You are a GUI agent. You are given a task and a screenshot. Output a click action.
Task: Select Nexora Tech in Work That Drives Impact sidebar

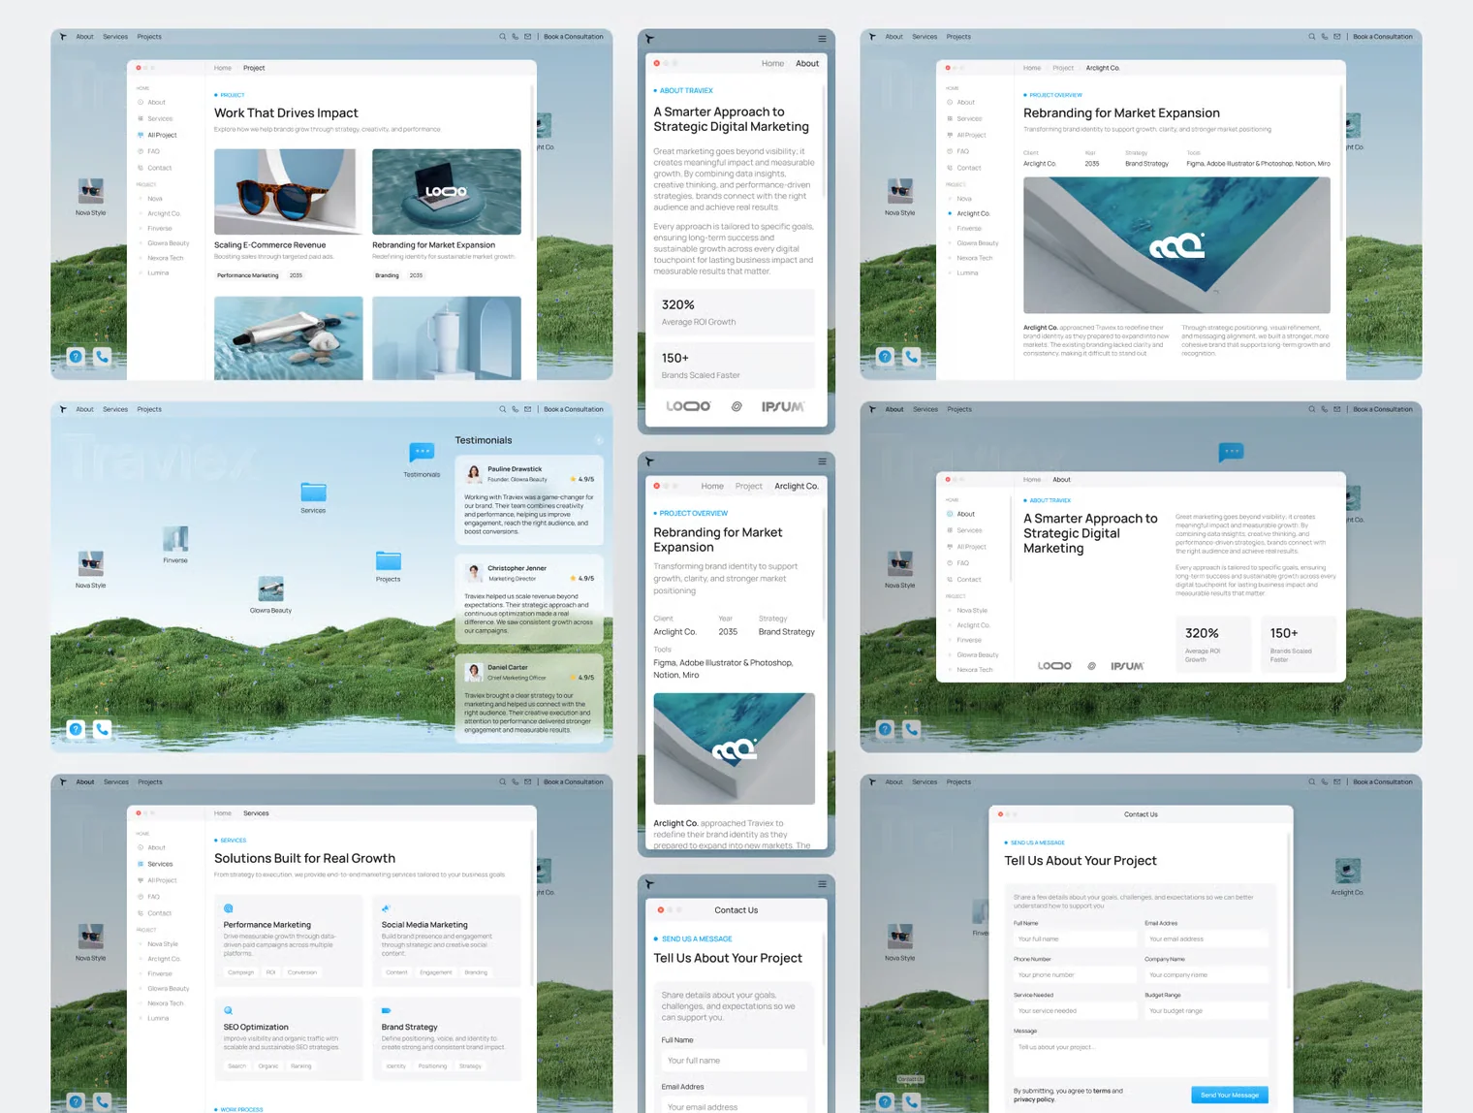tap(165, 258)
